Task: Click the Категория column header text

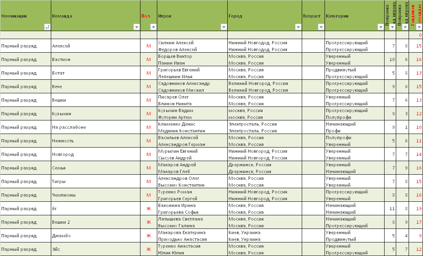Action: (337, 16)
